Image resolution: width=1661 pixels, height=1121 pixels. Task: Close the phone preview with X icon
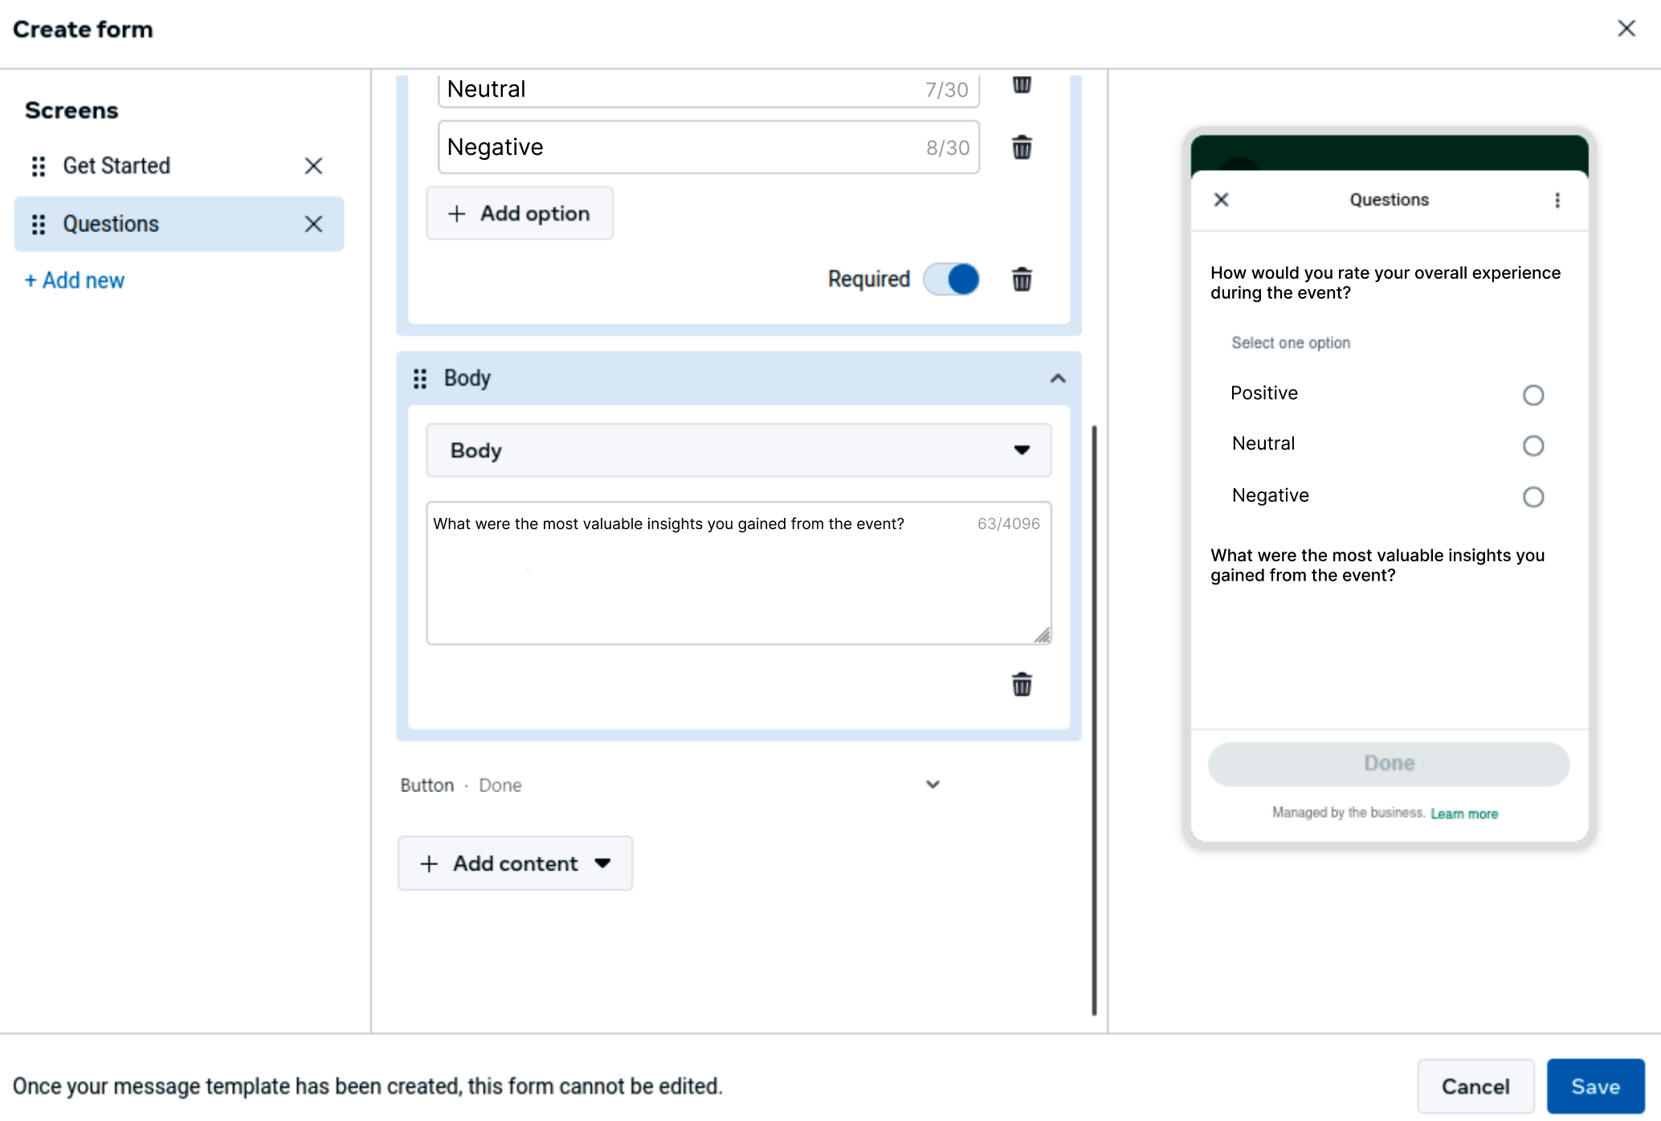pos(1221,200)
